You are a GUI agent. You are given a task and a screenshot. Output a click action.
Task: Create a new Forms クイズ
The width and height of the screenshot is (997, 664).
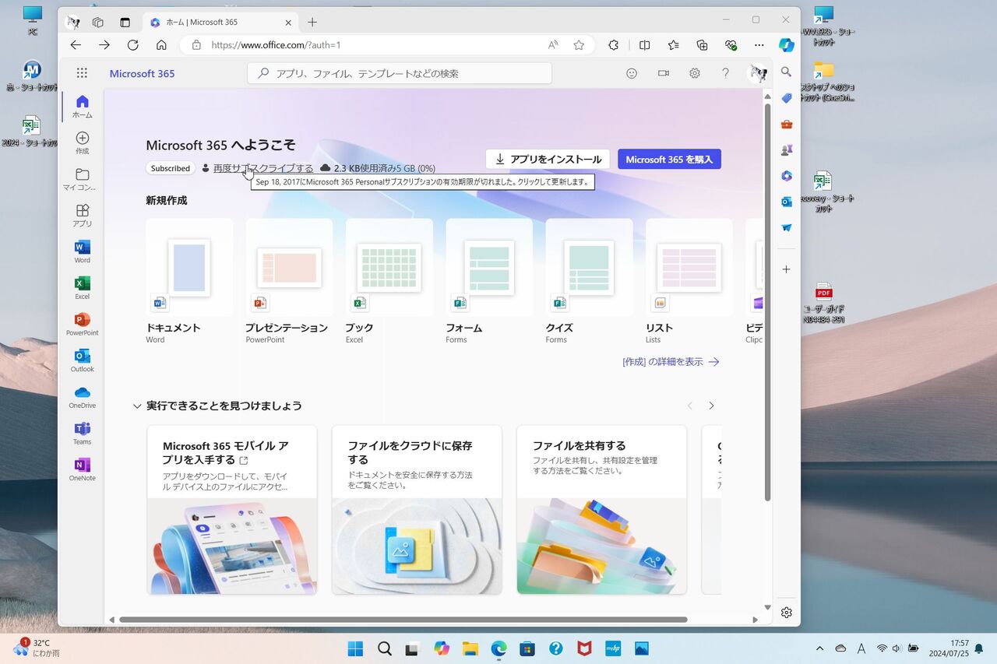(x=589, y=281)
